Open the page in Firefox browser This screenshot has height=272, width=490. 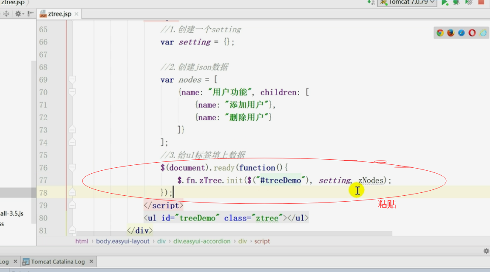[x=450, y=33]
